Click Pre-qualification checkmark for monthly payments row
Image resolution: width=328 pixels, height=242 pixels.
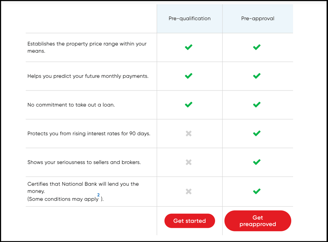(x=188, y=76)
